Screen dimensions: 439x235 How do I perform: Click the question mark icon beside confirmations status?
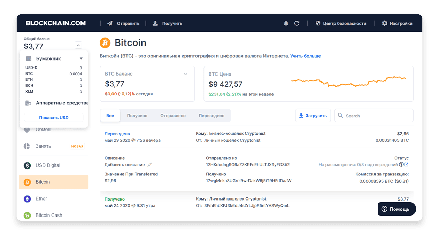tap(401, 165)
